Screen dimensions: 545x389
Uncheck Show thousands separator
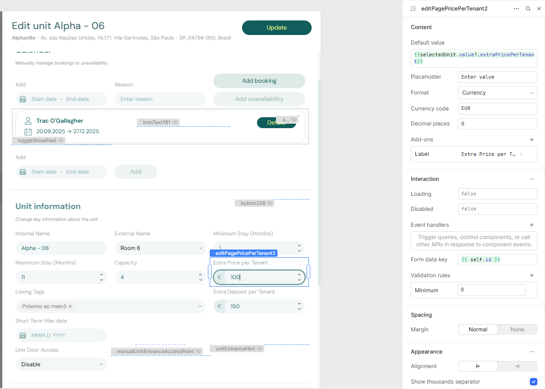click(x=534, y=382)
